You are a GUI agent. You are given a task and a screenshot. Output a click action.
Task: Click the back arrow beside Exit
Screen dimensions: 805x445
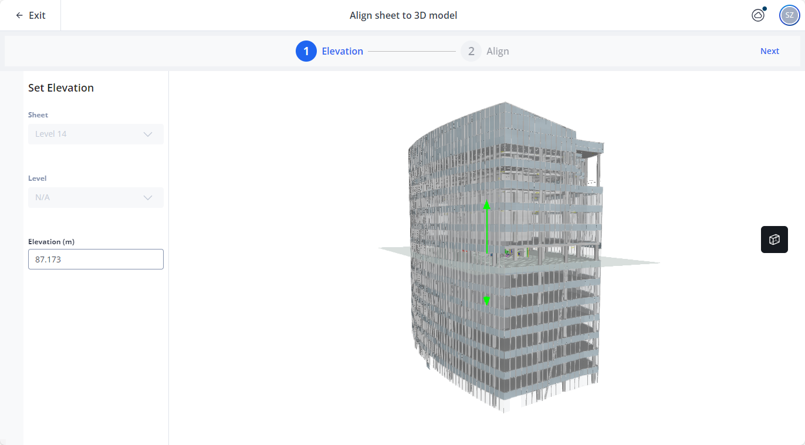19,15
